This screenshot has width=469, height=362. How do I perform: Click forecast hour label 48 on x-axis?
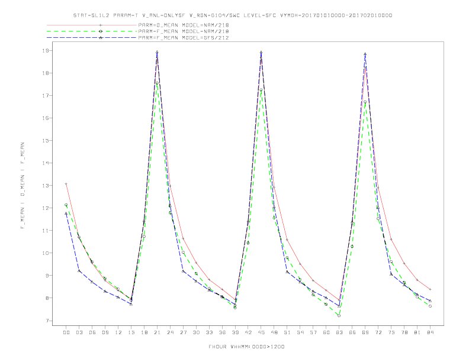274,332
